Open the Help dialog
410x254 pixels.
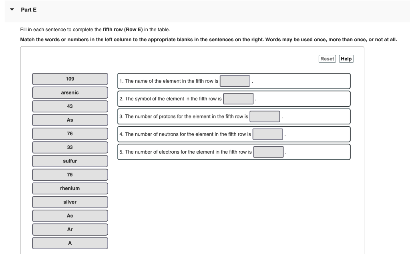(346, 58)
